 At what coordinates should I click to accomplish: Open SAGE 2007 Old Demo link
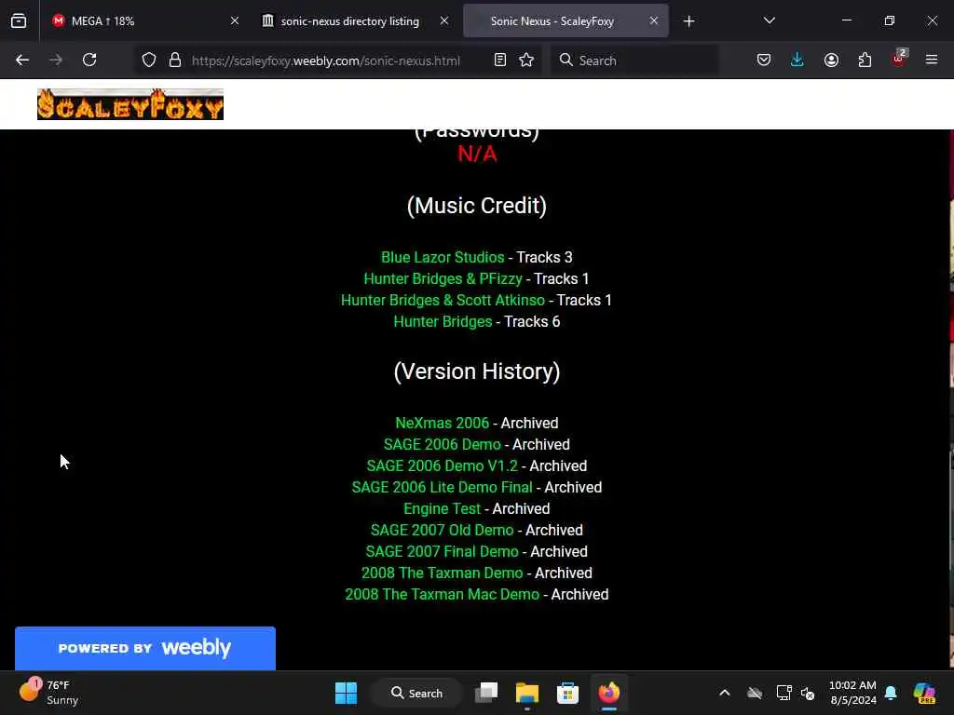(443, 530)
